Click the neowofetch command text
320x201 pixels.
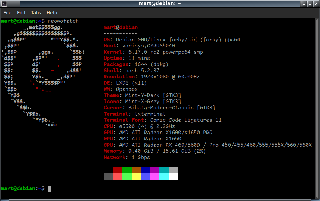coord(63,21)
